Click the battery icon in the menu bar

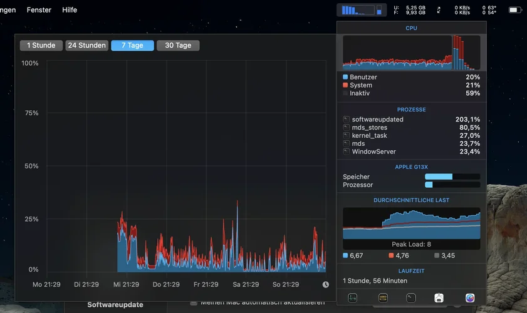514,10
